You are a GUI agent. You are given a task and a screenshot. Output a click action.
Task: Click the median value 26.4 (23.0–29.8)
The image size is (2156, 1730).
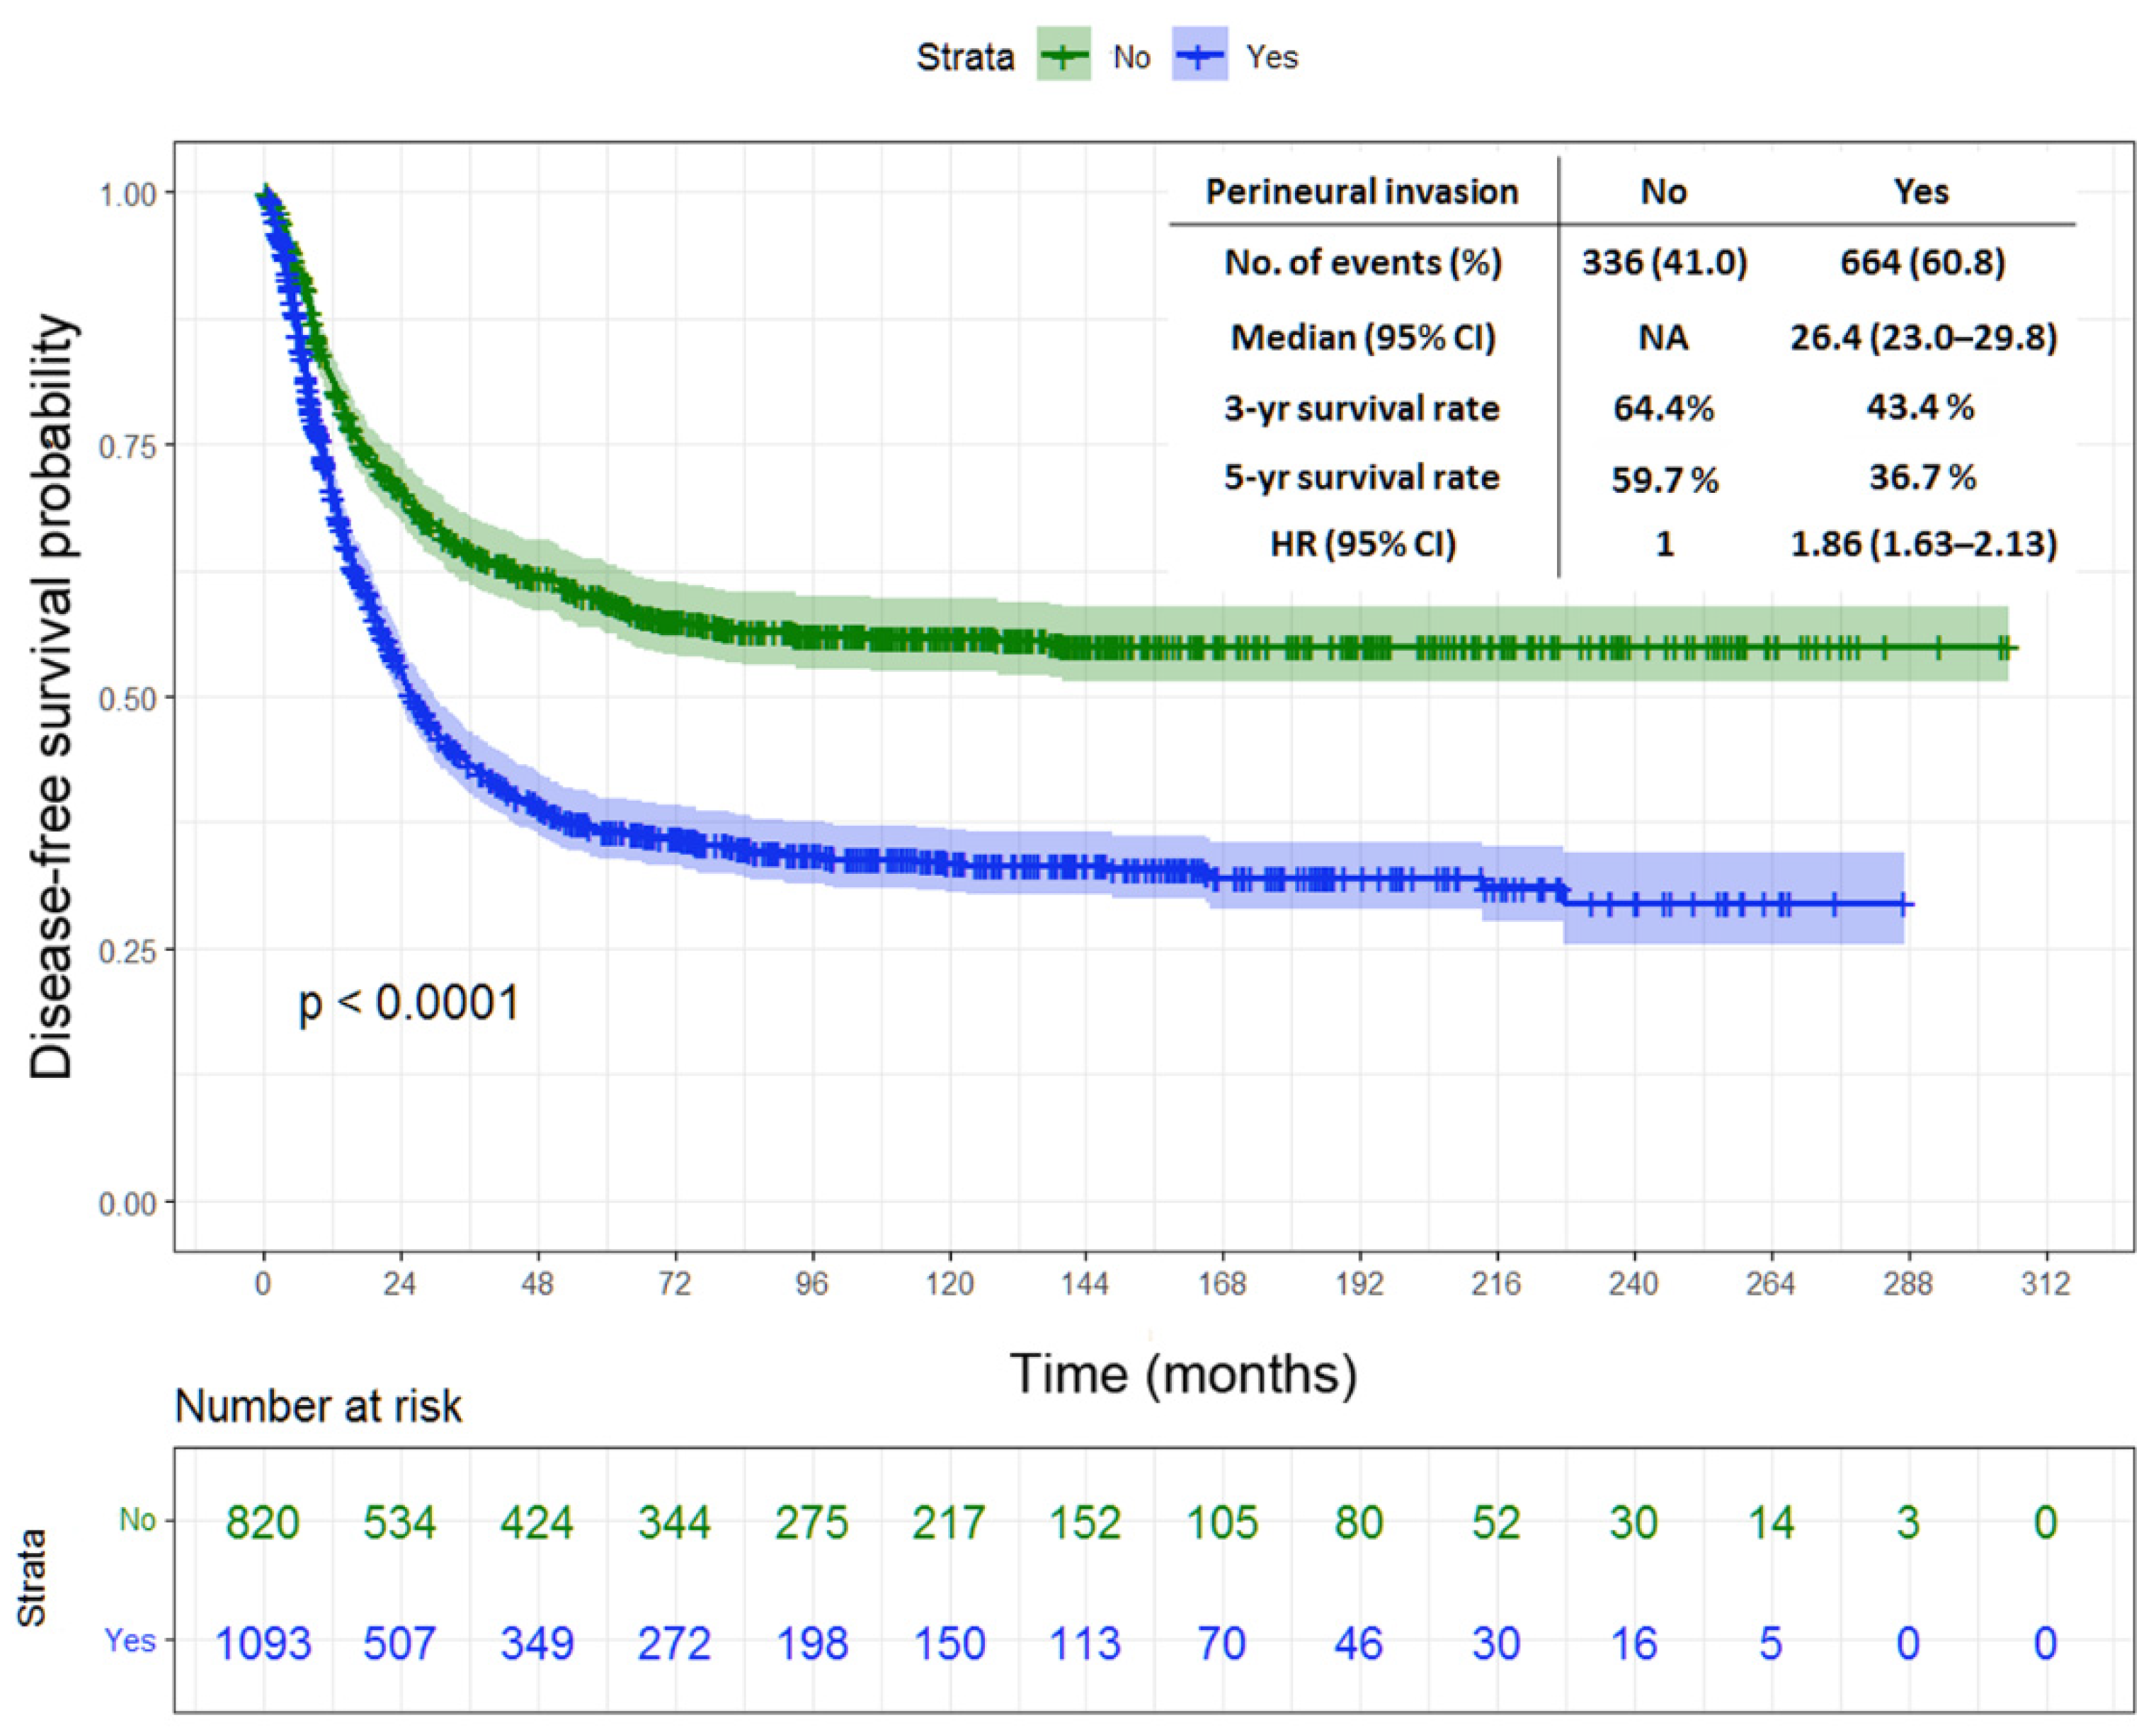point(1923,337)
